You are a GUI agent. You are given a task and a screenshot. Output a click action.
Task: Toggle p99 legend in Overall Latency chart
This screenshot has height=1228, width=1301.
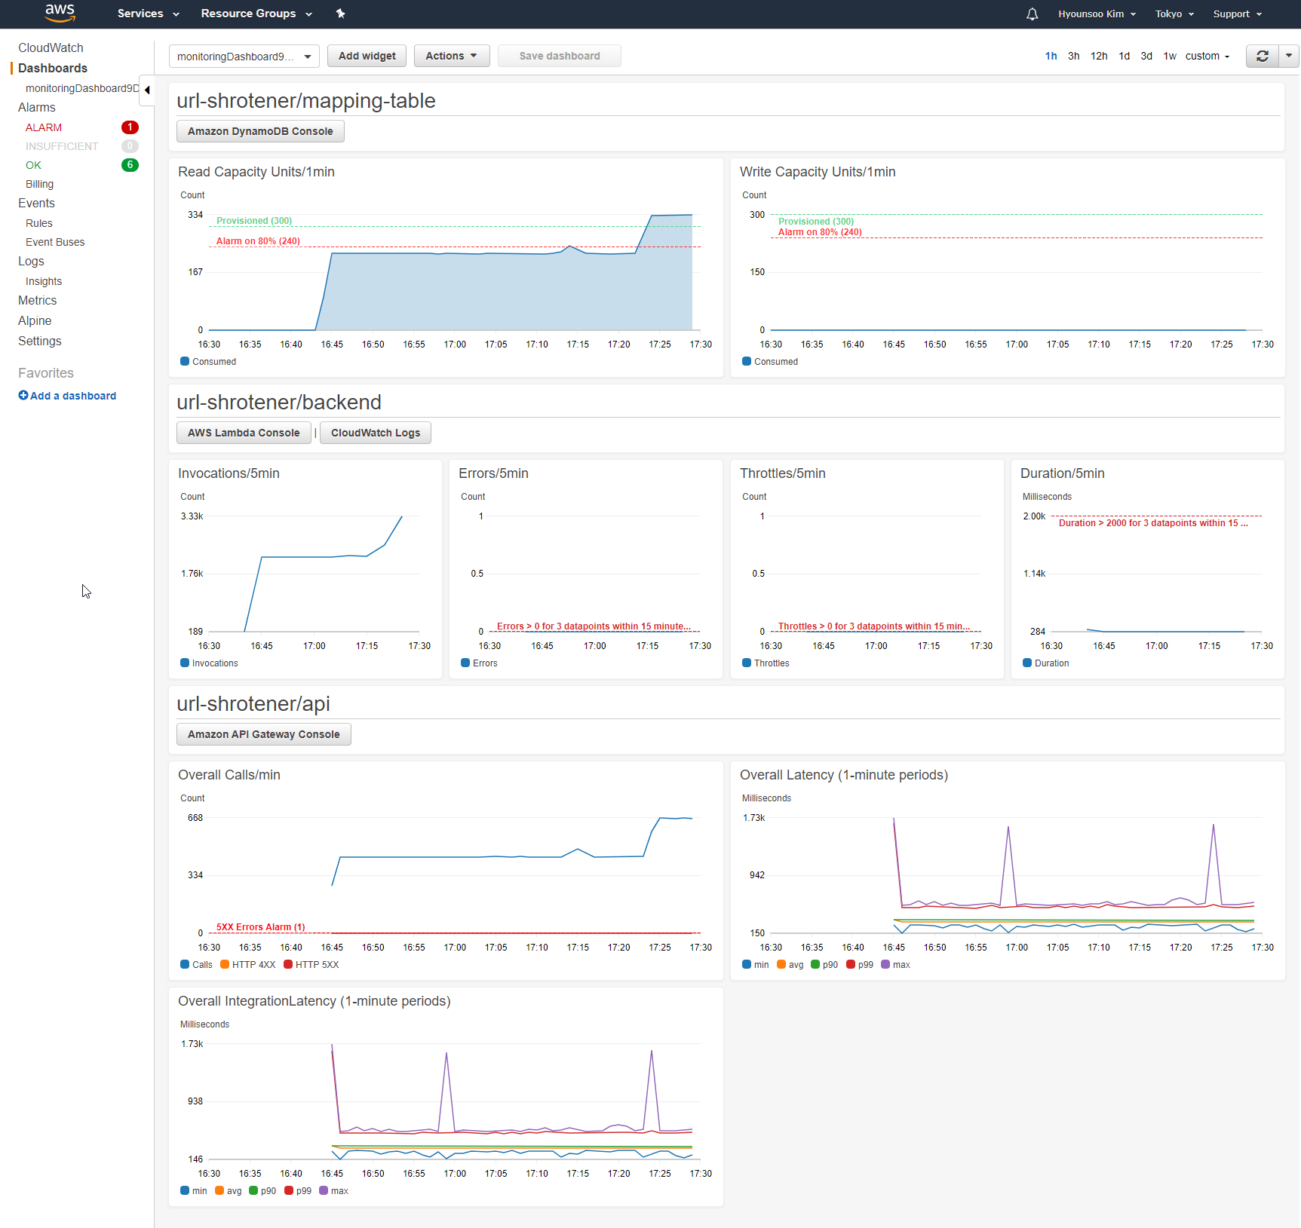[x=860, y=965]
